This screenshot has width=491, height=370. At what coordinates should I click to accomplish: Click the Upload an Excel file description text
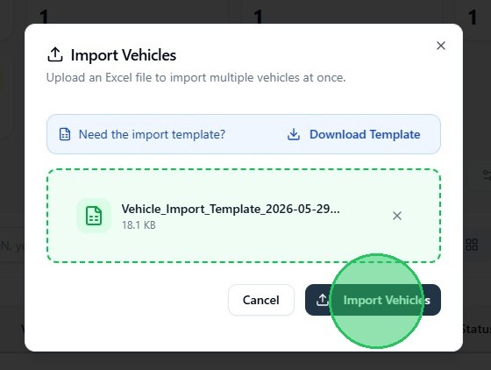tap(196, 78)
